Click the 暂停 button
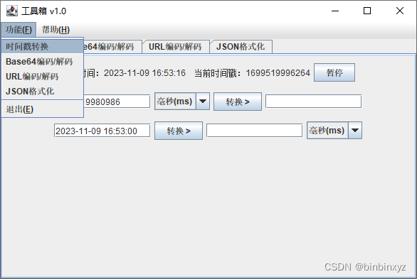Image resolution: width=417 pixels, height=279 pixels. (x=334, y=72)
